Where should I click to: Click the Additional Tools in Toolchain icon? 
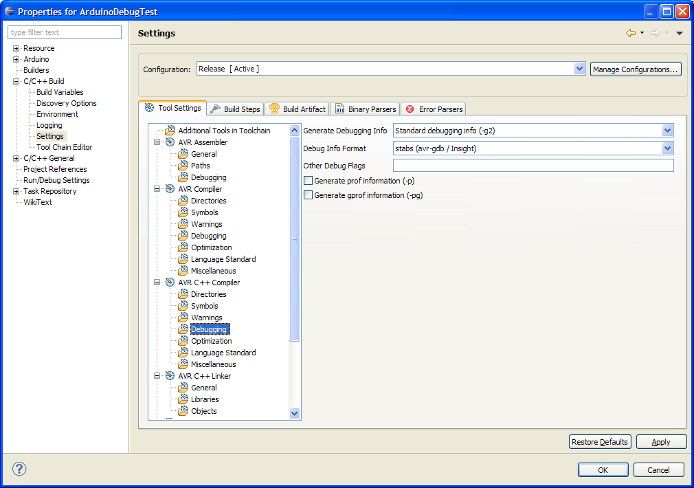pyautogui.click(x=170, y=131)
